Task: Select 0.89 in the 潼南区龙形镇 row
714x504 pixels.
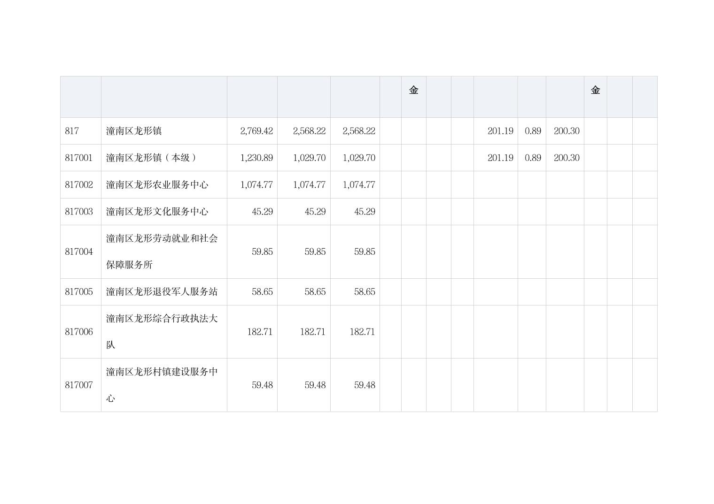Action: (x=533, y=131)
